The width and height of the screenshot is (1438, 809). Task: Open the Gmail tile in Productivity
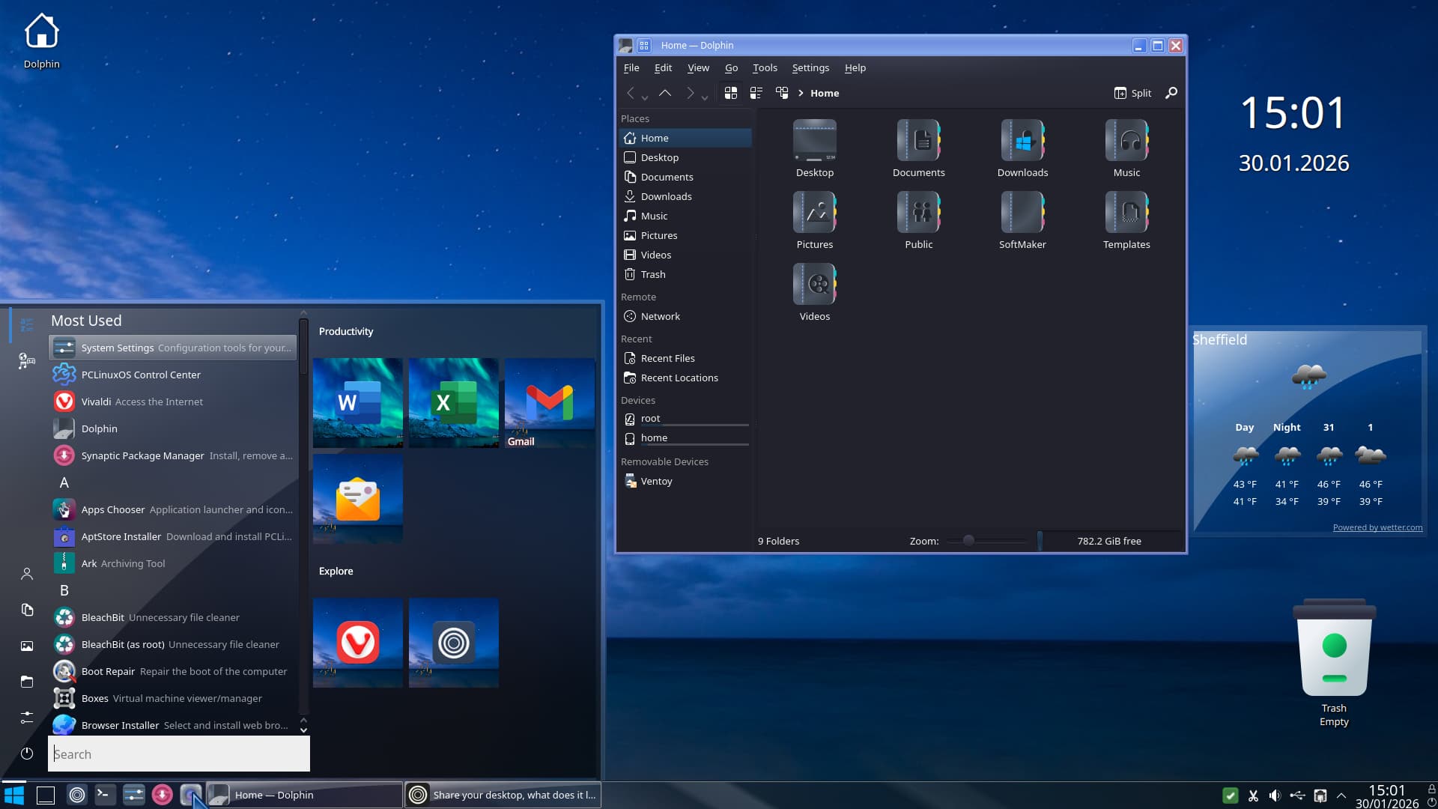(x=549, y=403)
